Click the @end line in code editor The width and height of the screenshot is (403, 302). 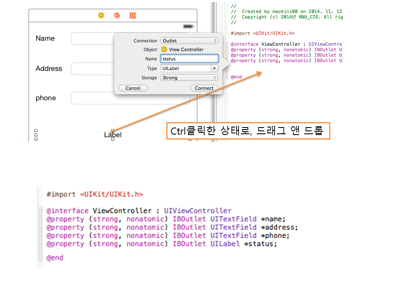click(236, 77)
